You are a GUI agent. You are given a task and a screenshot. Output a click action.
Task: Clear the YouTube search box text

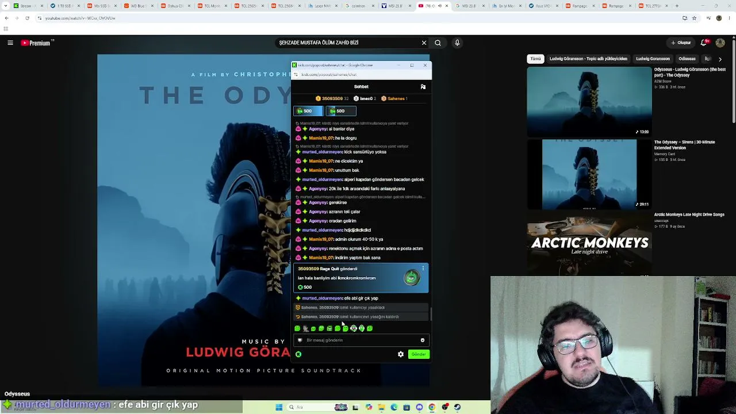424,43
